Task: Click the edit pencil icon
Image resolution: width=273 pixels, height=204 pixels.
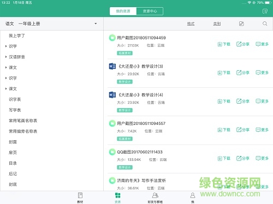Action: point(241,23)
